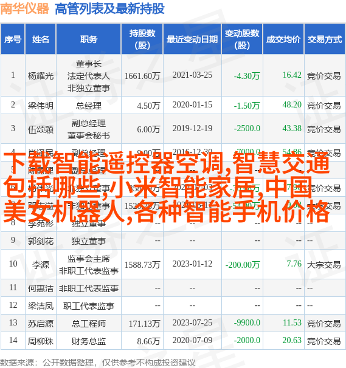
Task: Click the 持股数(股) column header
Action: 142,39
